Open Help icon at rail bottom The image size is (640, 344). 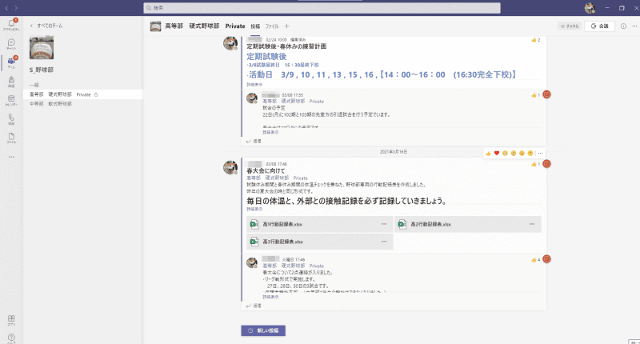coord(11,338)
